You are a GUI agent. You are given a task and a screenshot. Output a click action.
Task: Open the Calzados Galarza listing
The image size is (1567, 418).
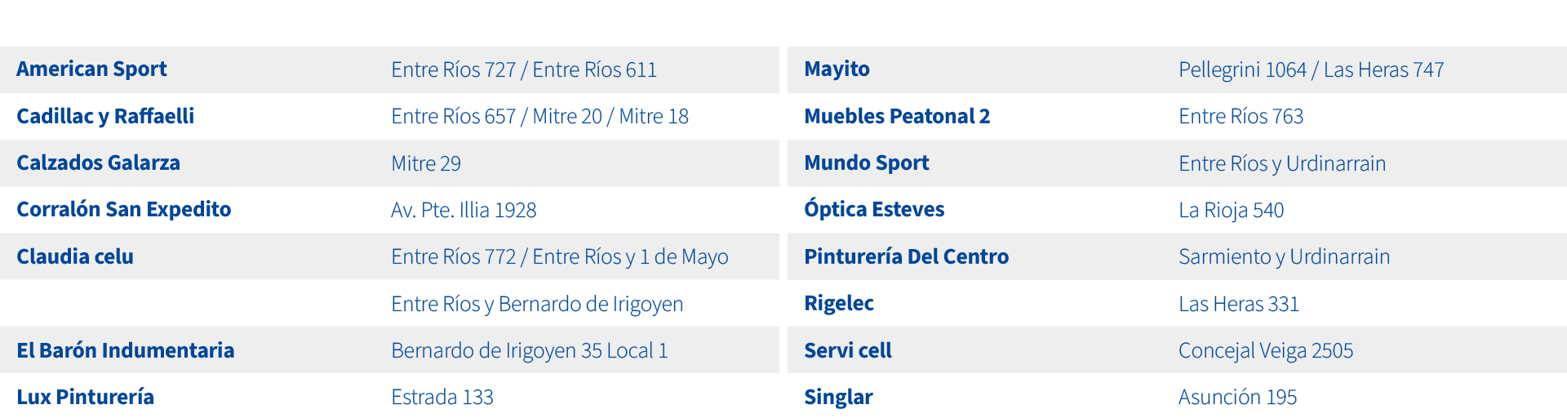[x=98, y=162]
